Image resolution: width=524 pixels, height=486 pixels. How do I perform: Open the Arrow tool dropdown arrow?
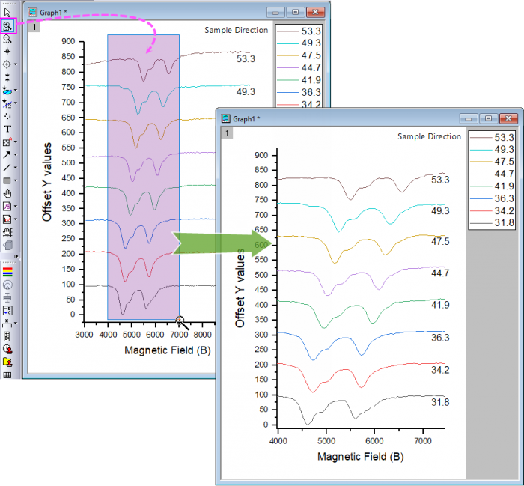(16, 155)
